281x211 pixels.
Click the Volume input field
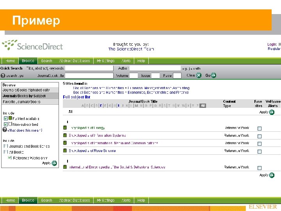pyautogui.click(x=134, y=75)
